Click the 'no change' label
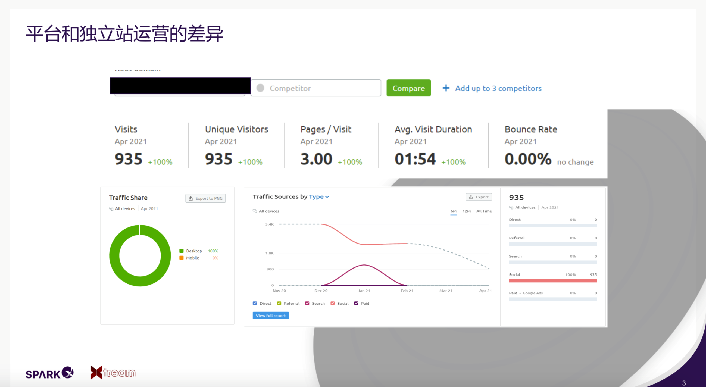The height and width of the screenshot is (387, 706). tap(575, 162)
